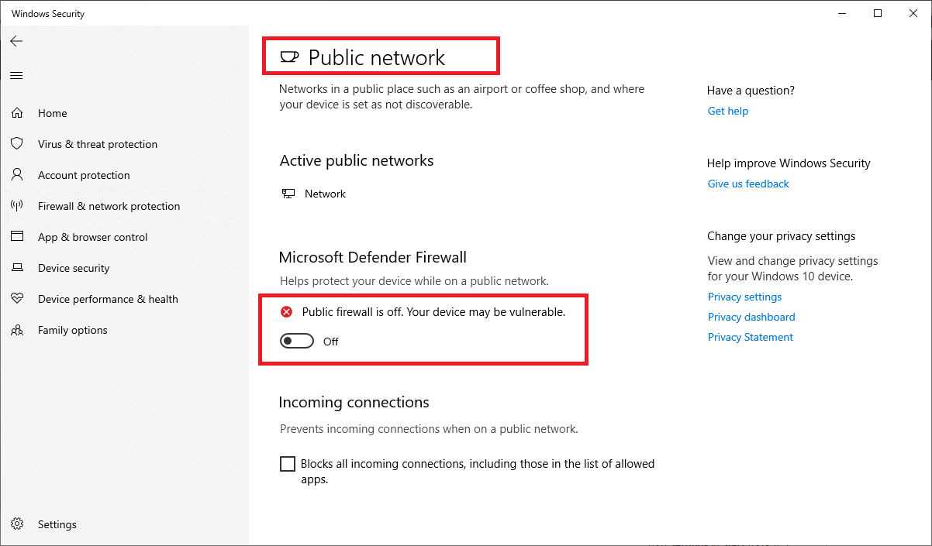The height and width of the screenshot is (546, 932).
Task: Select the Device security menu label
Action: coord(74,268)
